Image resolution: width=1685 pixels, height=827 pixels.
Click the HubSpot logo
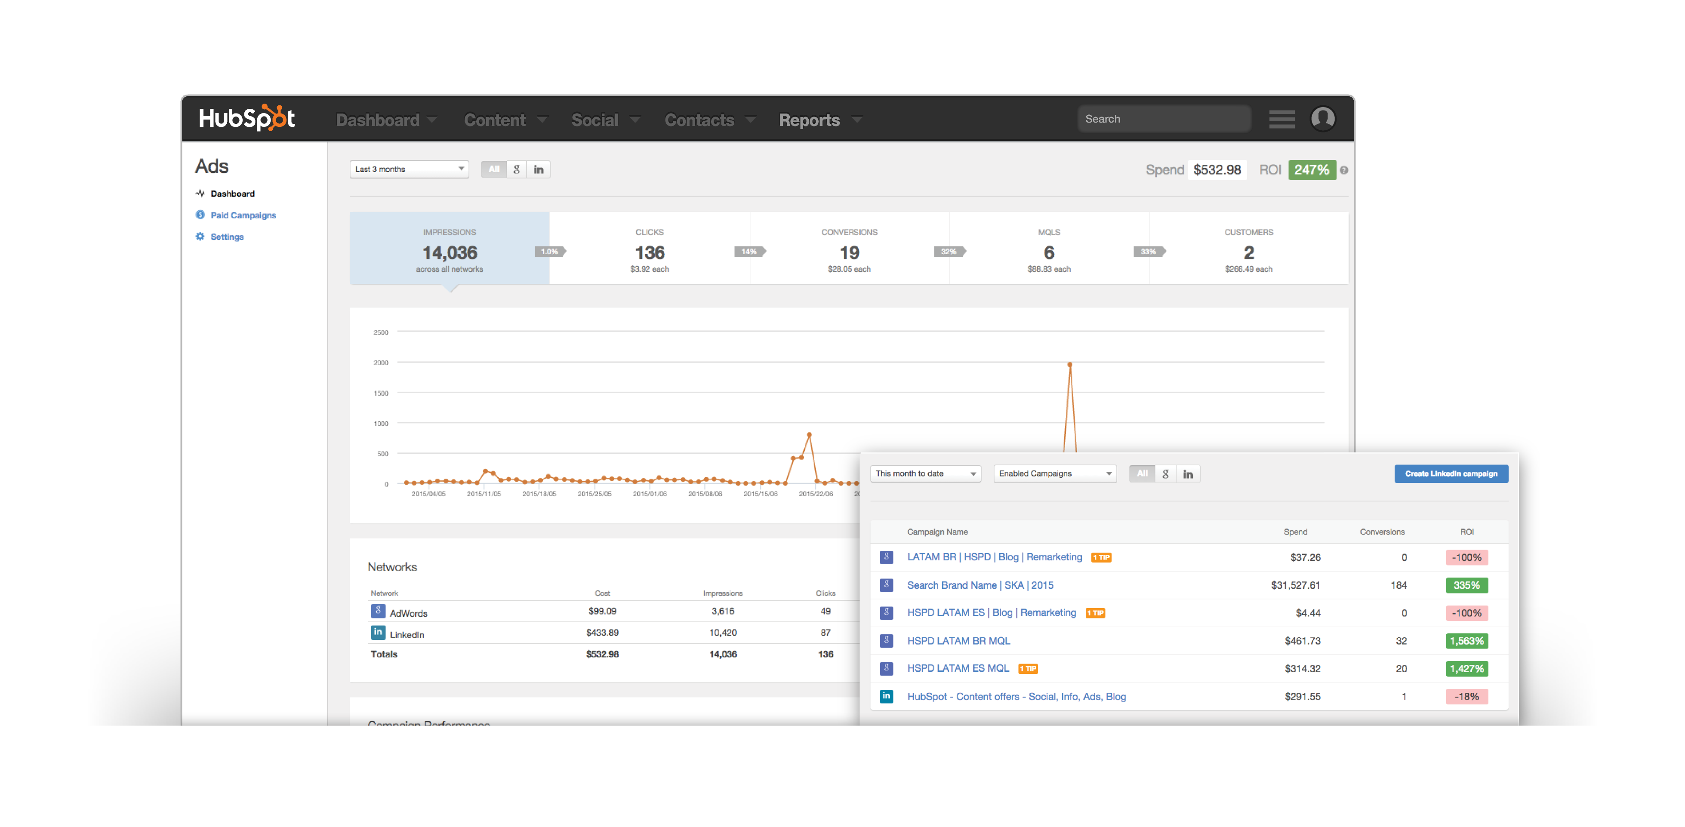(246, 118)
